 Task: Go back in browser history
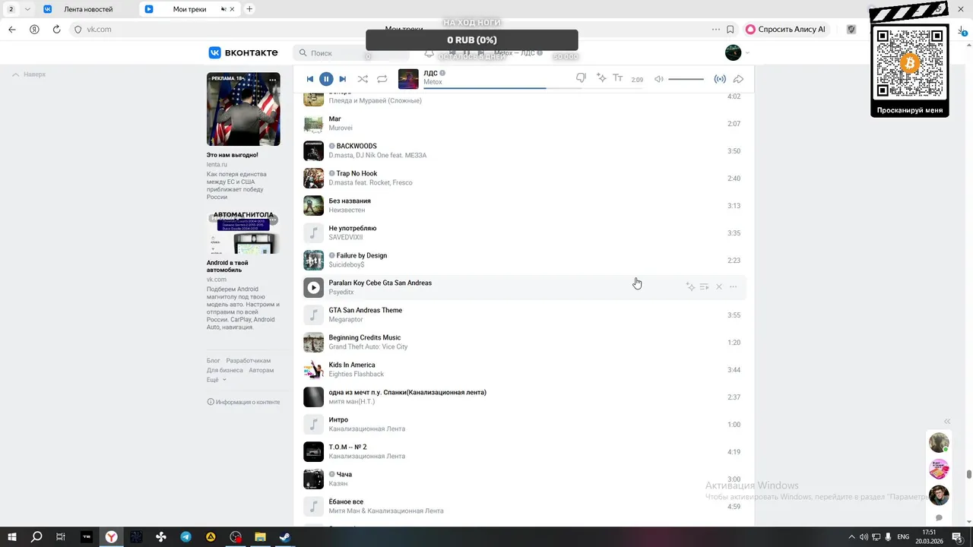click(x=11, y=30)
